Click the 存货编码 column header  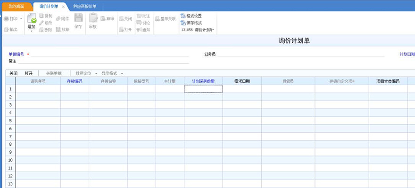75,81
